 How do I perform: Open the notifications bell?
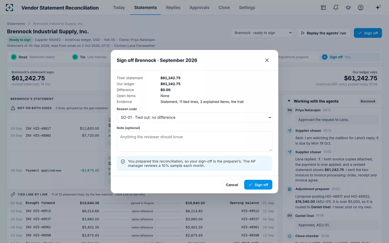click(x=336, y=8)
